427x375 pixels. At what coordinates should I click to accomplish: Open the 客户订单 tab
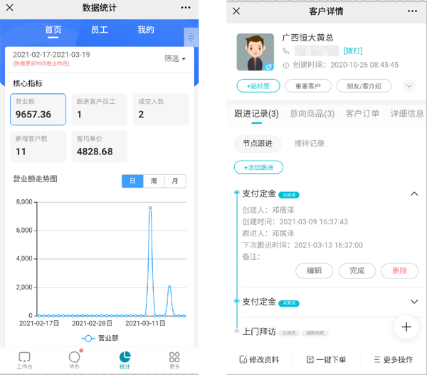362,114
